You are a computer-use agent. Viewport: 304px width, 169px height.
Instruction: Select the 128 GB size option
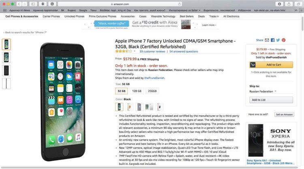coord(137,91)
